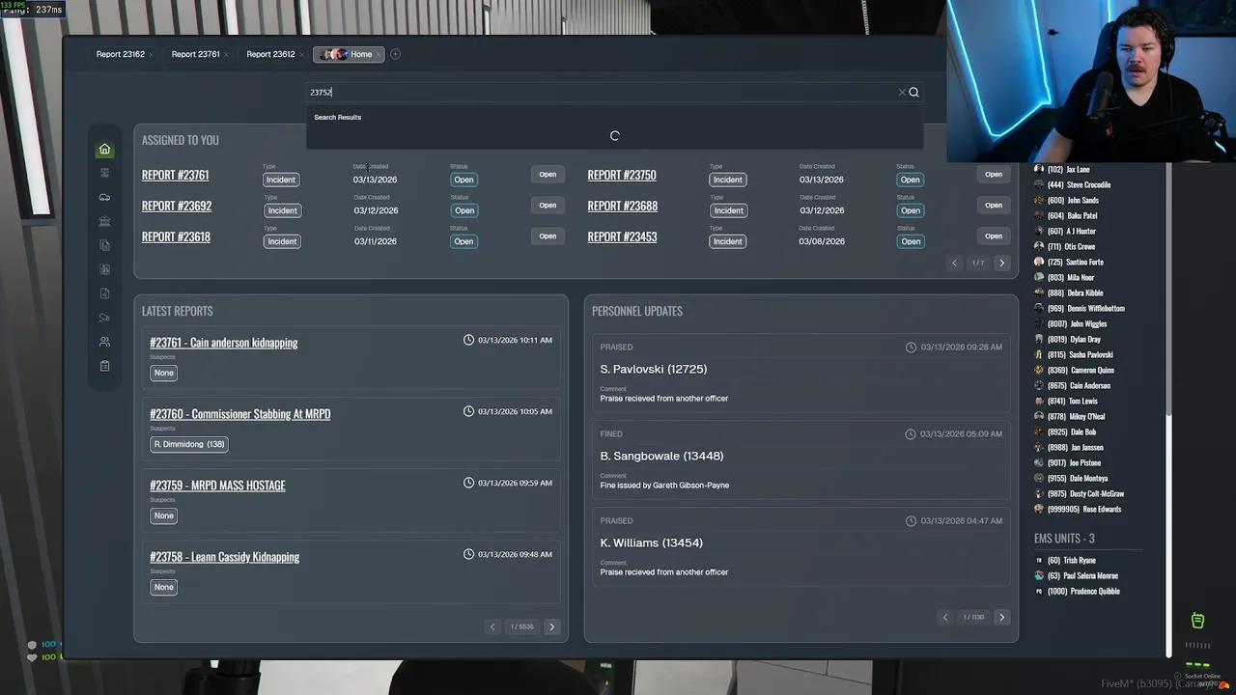
Task: Open button for Report #23688 row
Action: (994, 206)
